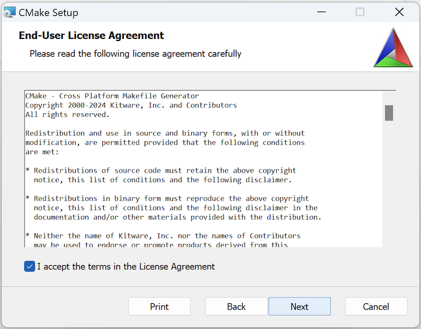Click the CMake triangle logo
Image resolution: width=421 pixels, height=329 pixels.
pyautogui.click(x=393, y=48)
